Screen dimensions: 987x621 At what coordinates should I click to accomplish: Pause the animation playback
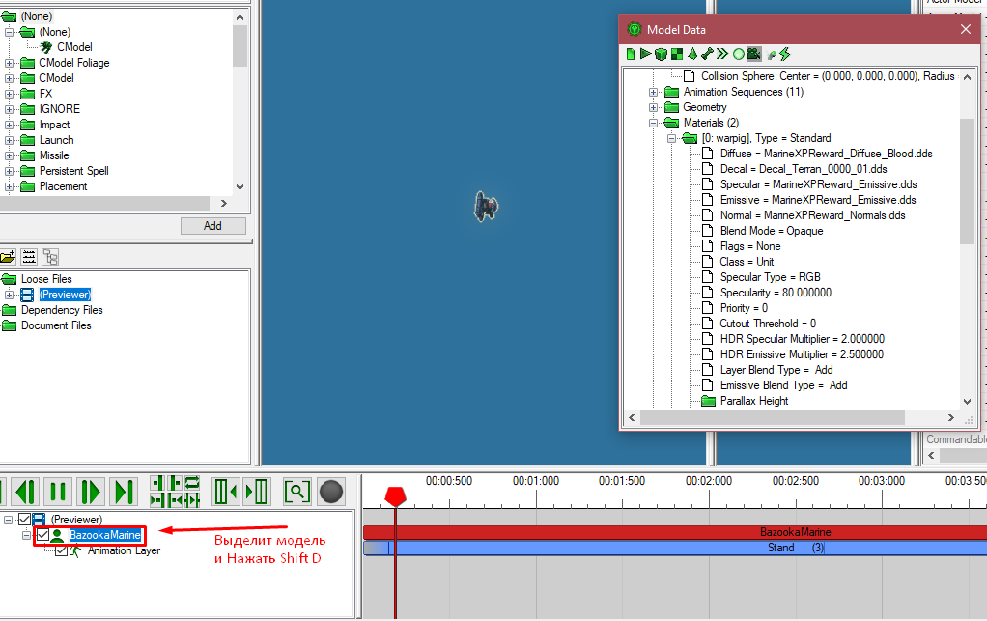[x=58, y=492]
